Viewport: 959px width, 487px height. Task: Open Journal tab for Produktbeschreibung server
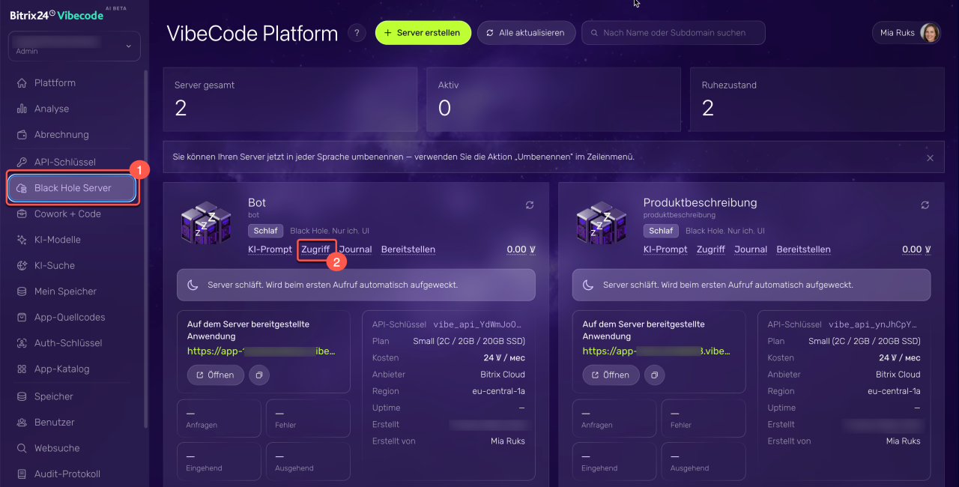[751, 249]
